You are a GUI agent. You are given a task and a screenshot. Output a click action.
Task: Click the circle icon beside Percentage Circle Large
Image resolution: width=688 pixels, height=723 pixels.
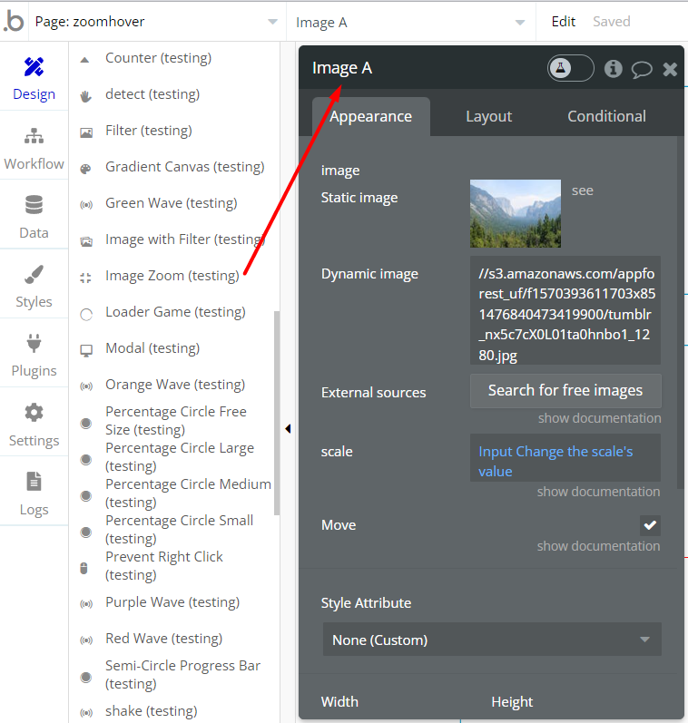pos(86,460)
